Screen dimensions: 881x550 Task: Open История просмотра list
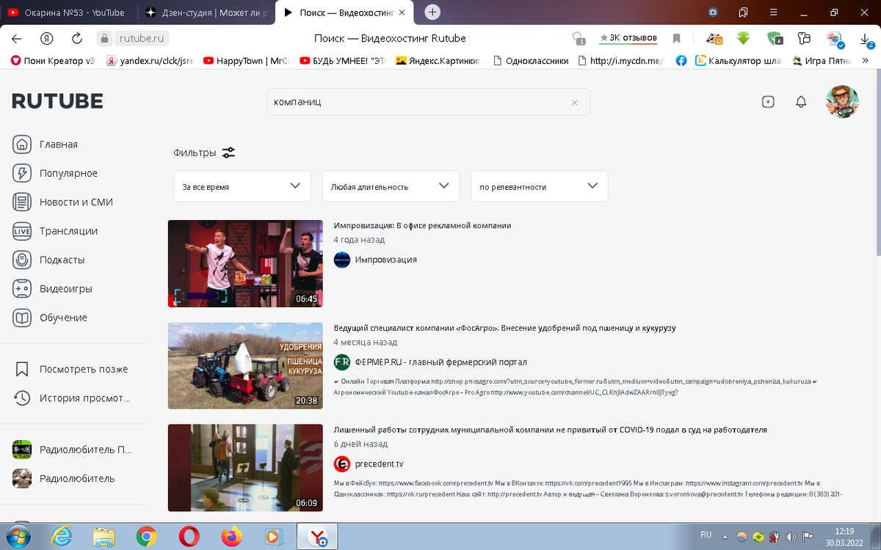pyautogui.click(x=73, y=398)
